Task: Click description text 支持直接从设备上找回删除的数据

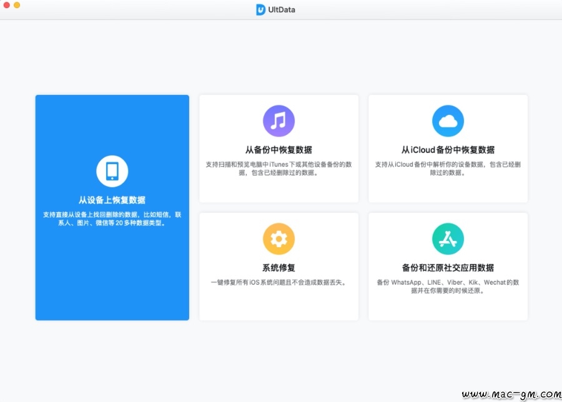Action: 112,218
